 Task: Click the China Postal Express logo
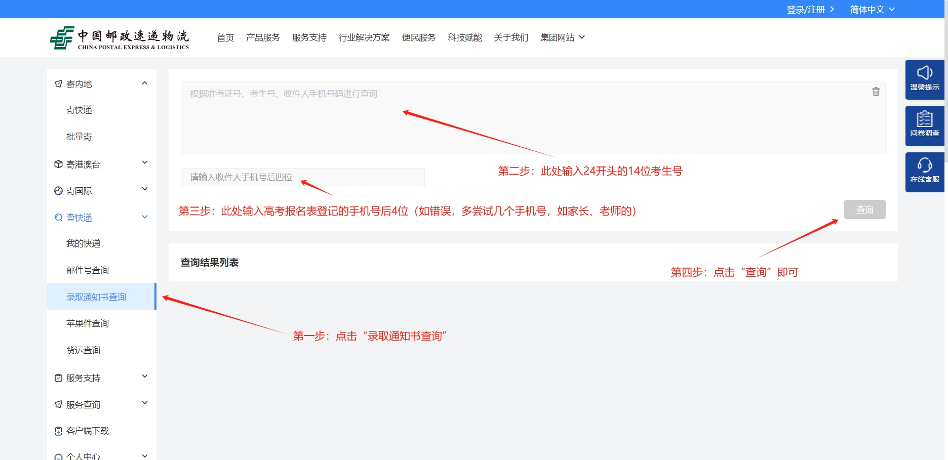[120, 38]
